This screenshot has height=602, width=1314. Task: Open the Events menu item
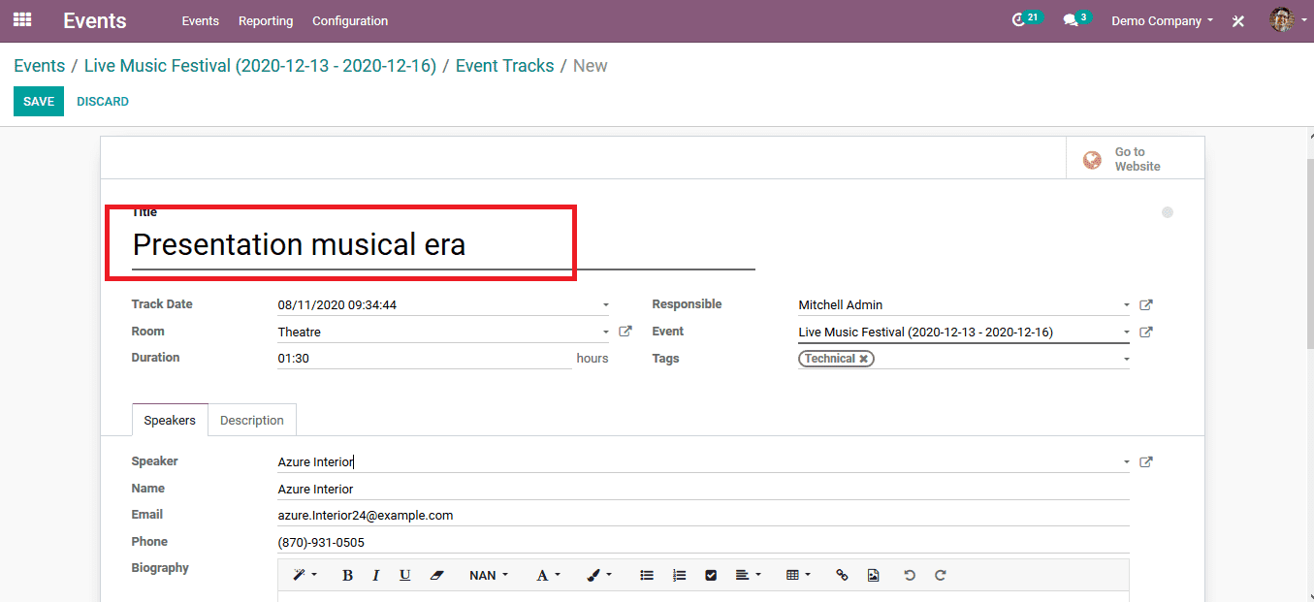[201, 20]
